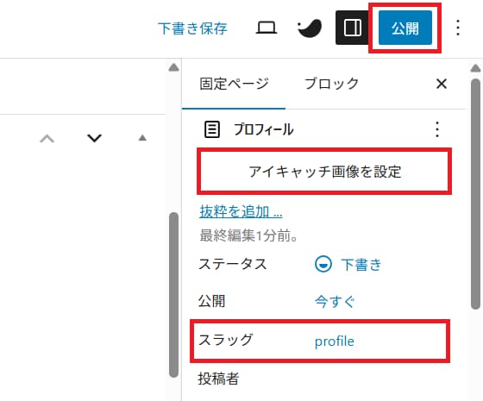Screen dimensions: 483x401
Task: Click the 抜粋を追加 link
Action: click(241, 211)
